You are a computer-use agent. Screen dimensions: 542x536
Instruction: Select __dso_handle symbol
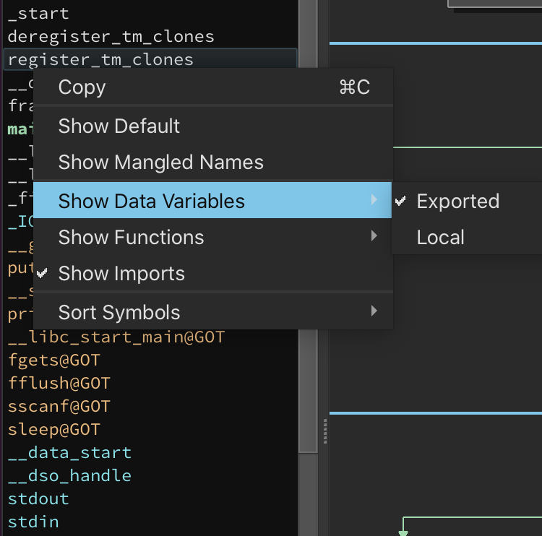[x=69, y=476]
